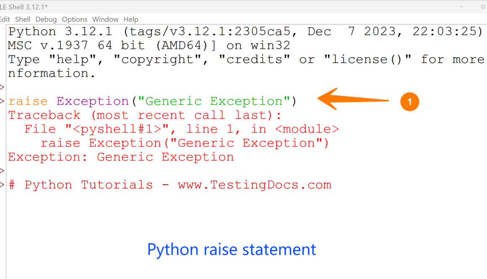Viewport: 487px width, 279px height.
Task: Click the blue "Python raise statement" caption
Action: pos(231,250)
